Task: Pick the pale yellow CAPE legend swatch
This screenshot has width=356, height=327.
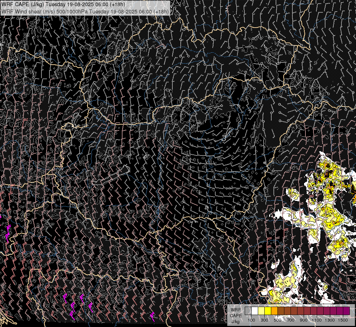Action: [x=261, y=311]
